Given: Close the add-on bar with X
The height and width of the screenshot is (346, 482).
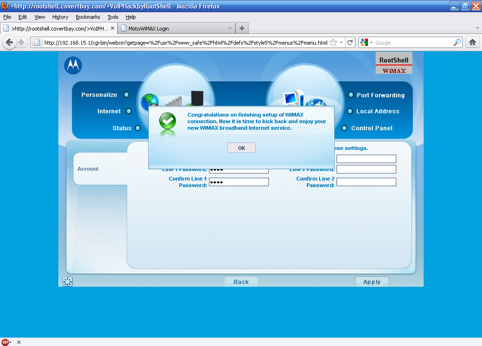Looking at the screenshot, I should click(19, 342).
